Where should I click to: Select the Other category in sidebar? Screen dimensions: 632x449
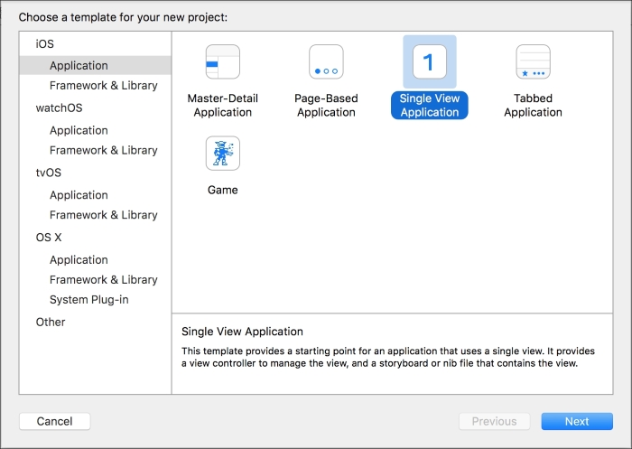coord(51,322)
